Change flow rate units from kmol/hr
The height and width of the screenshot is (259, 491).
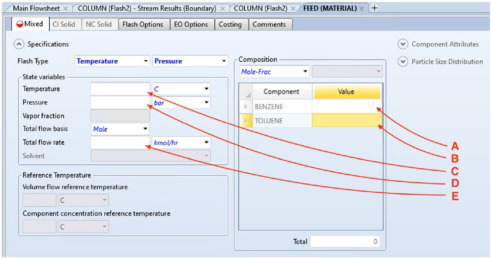tap(207, 143)
